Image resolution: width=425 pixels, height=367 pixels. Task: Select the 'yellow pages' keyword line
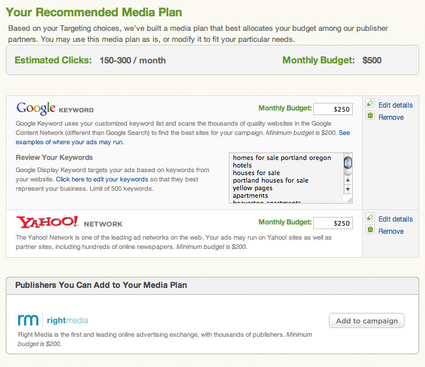pyautogui.click(x=253, y=188)
